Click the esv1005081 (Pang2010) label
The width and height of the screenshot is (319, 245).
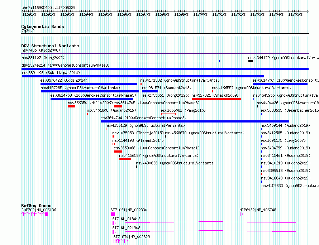coord(183,110)
